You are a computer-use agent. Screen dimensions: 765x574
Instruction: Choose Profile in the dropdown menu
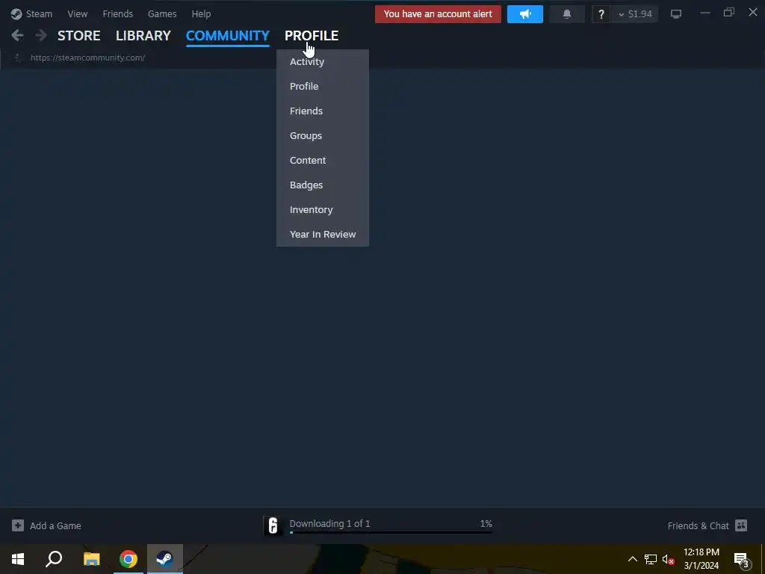[323, 87]
